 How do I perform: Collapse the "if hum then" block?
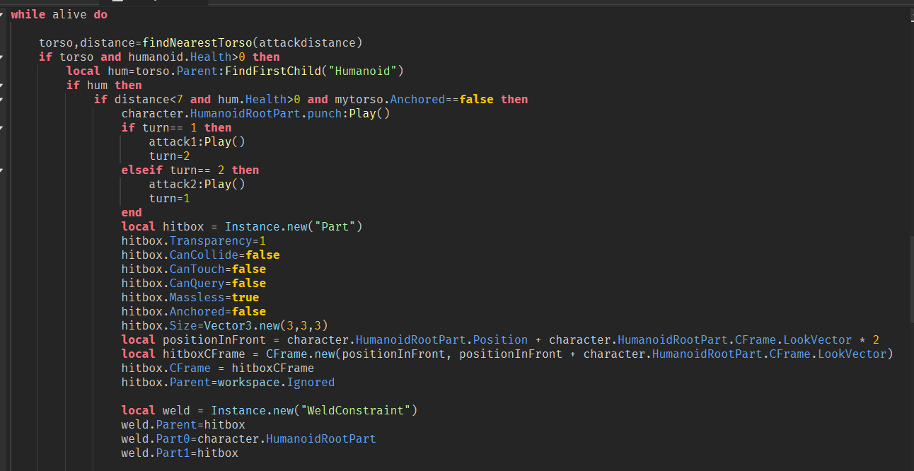coord(4,85)
